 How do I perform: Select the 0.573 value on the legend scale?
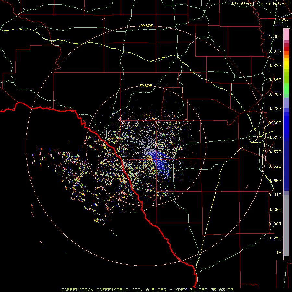(275, 152)
